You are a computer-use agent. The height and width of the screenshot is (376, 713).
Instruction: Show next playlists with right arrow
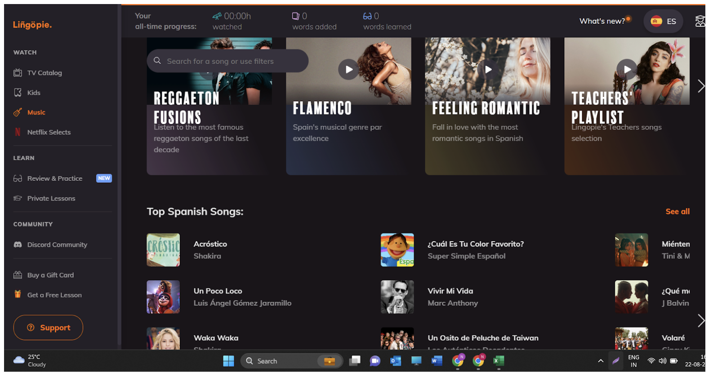tap(701, 86)
